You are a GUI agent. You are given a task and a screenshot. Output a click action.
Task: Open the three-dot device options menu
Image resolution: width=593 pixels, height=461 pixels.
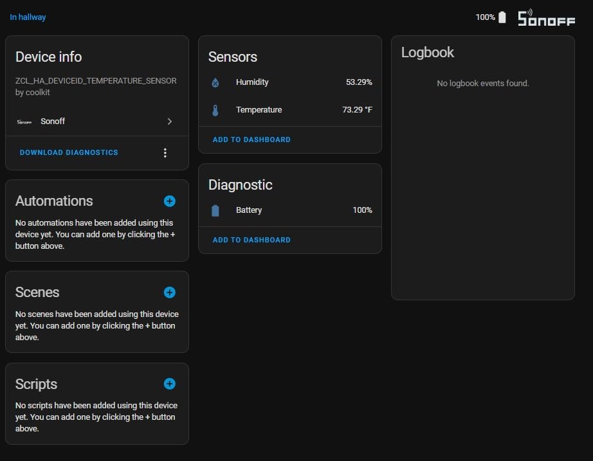pyautogui.click(x=165, y=153)
